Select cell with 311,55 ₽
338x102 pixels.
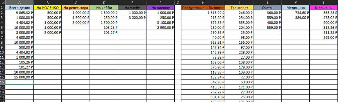tap(324, 33)
